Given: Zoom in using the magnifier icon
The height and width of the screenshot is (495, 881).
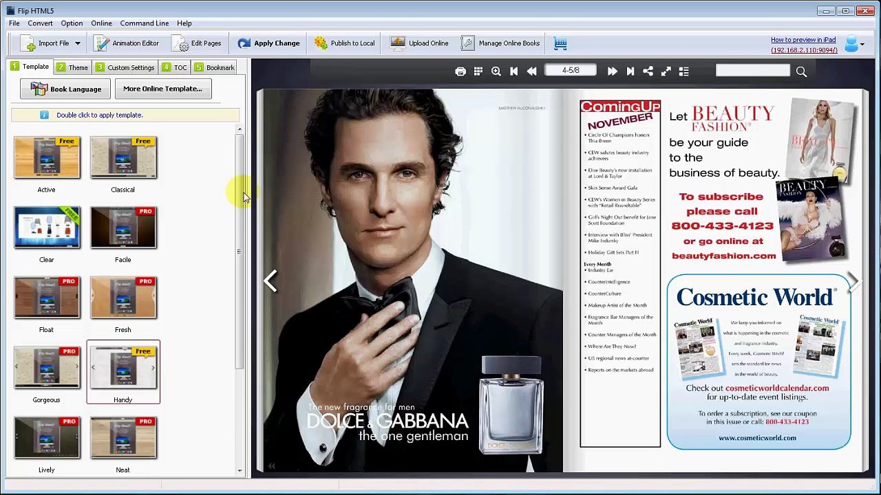Looking at the screenshot, I should (496, 71).
